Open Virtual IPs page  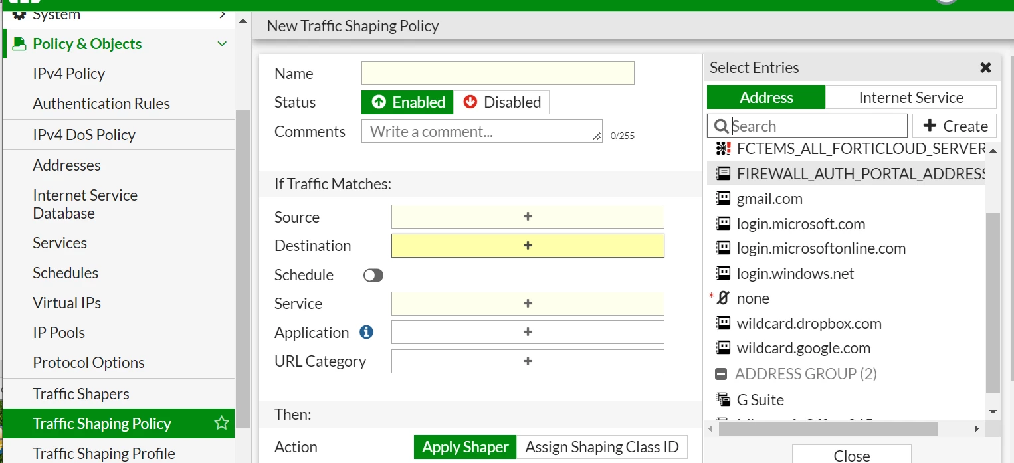tap(67, 303)
